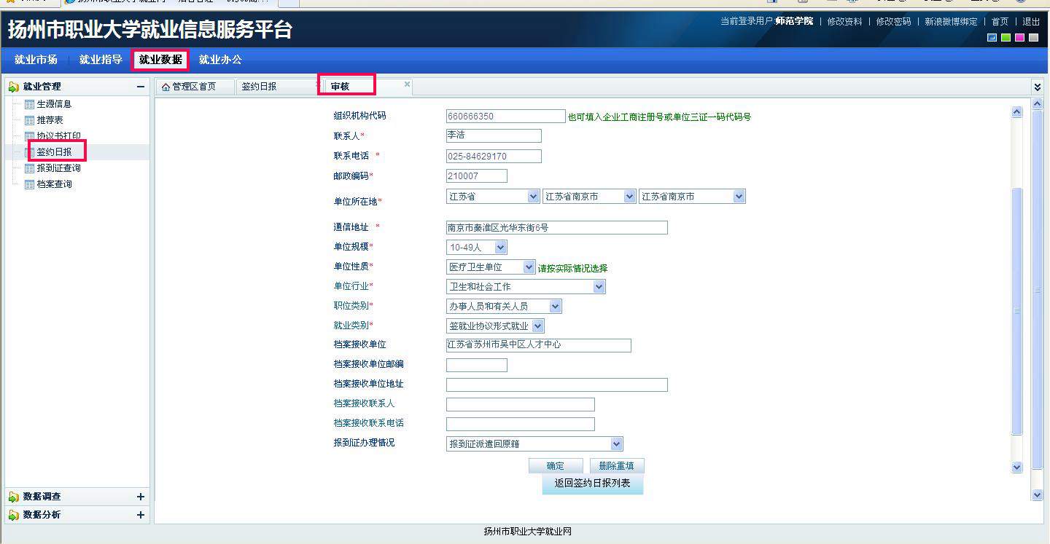1050x544 pixels.
Task: Collapse the 就业管理 panel with minus icon
Action: (141, 87)
